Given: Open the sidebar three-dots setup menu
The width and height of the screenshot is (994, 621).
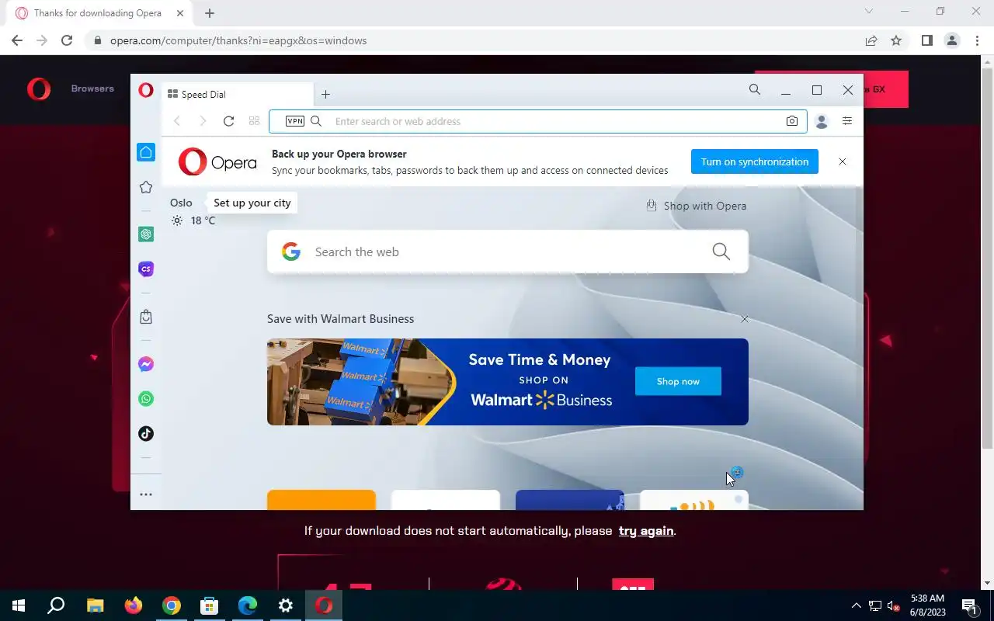Looking at the screenshot, I should point(146,494).
